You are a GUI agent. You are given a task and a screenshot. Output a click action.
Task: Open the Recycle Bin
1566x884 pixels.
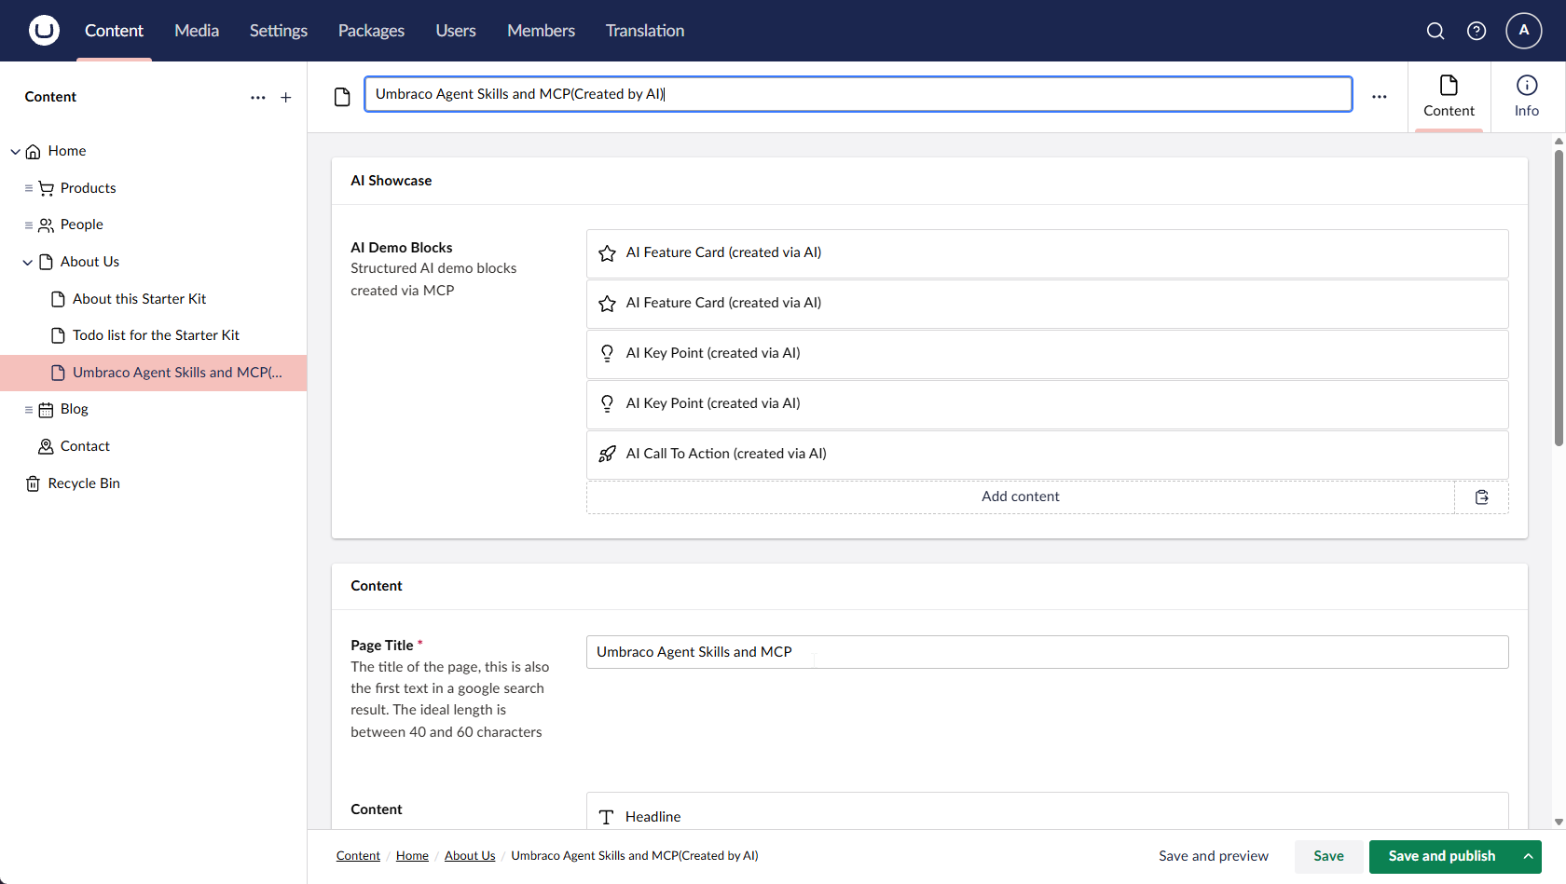[84, 483]
